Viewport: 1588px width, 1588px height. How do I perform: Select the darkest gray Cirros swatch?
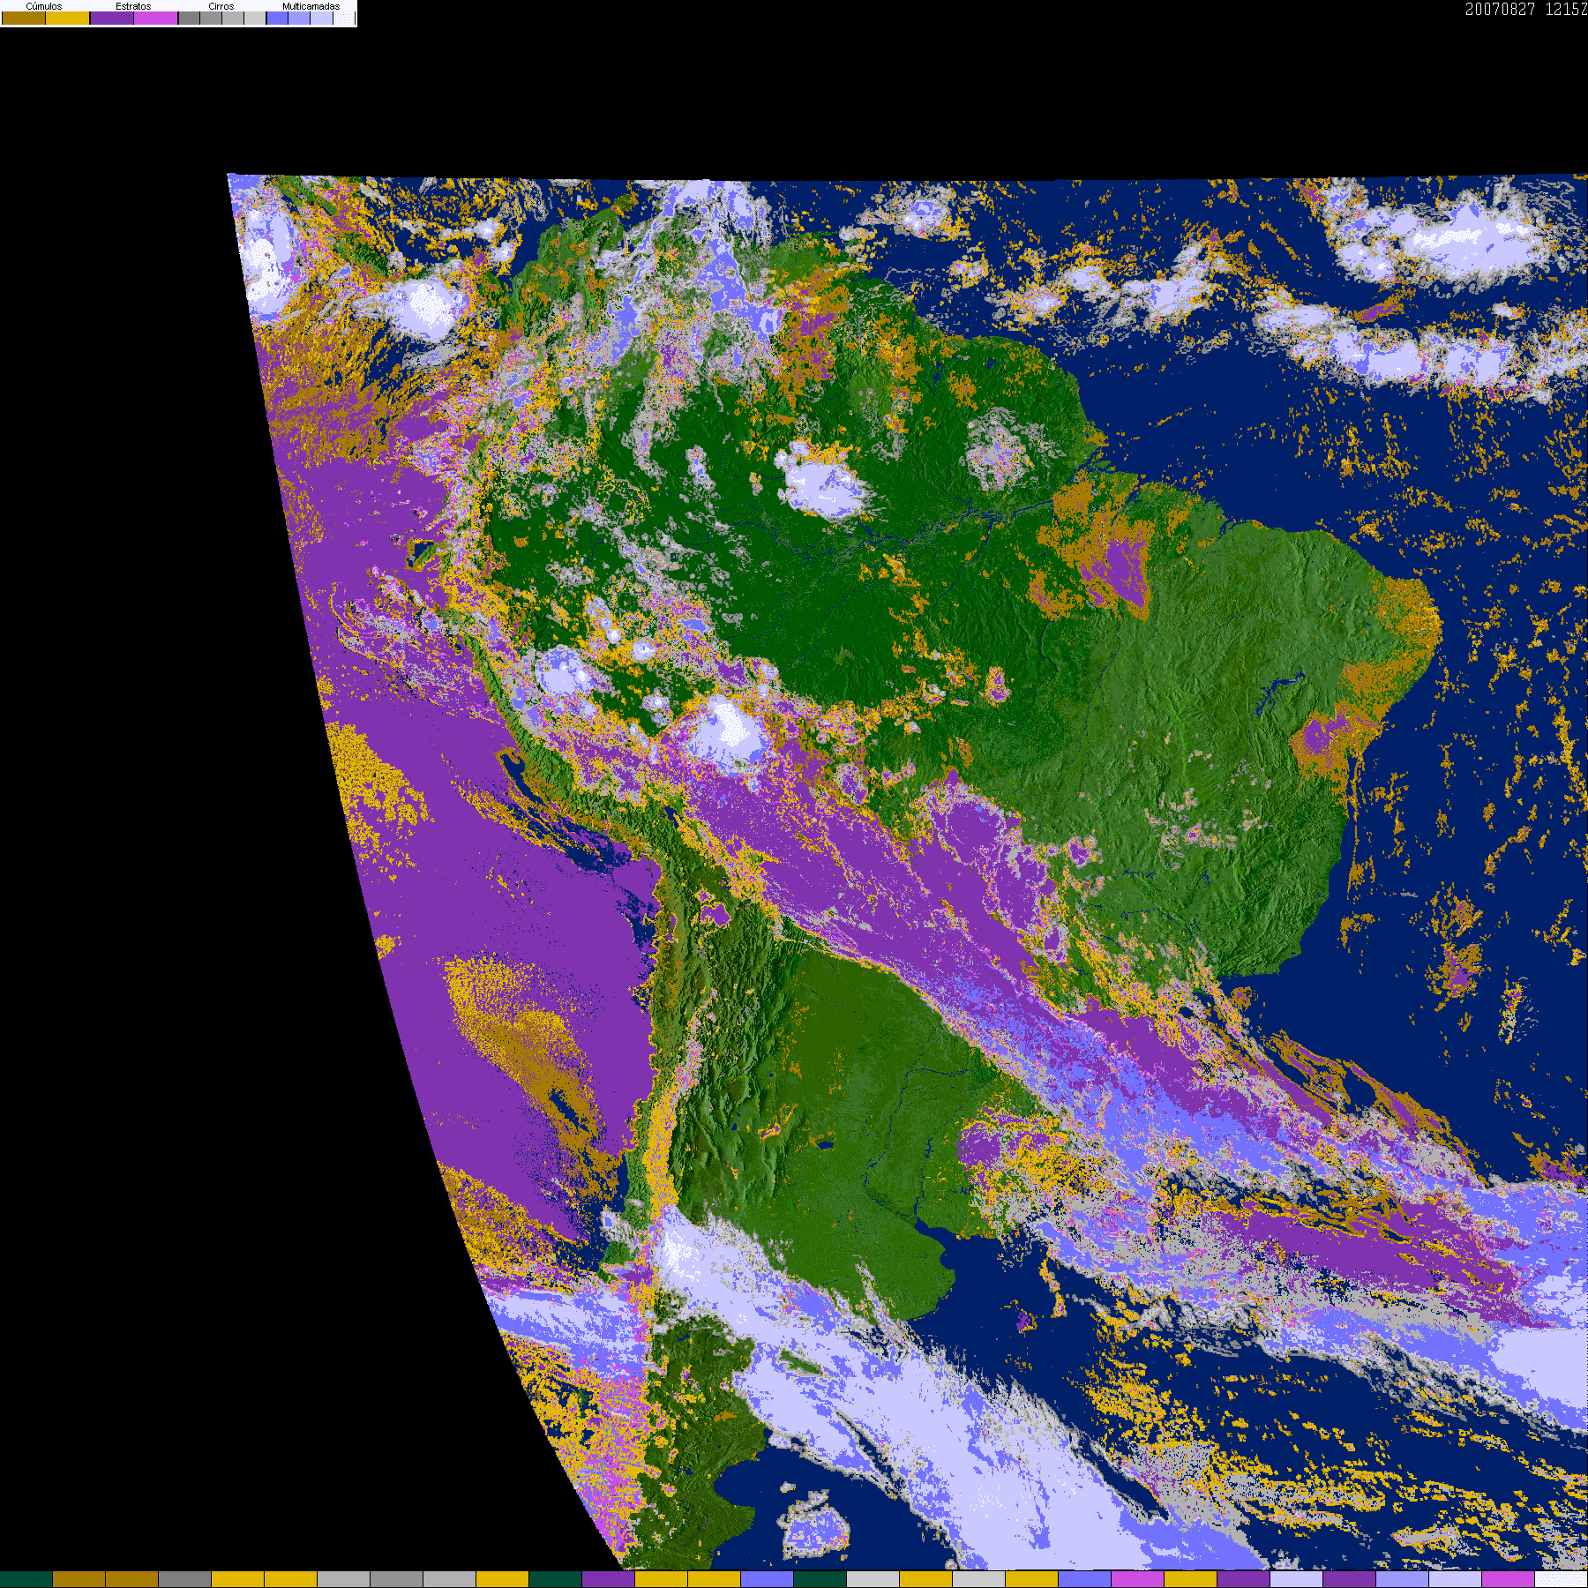click(189, 19)
